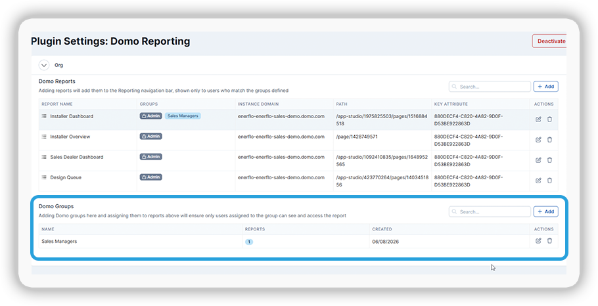The image size is (598, 306).
Task: Grab the Installer Dashboard reorder handle
Action: pos(44,116)
